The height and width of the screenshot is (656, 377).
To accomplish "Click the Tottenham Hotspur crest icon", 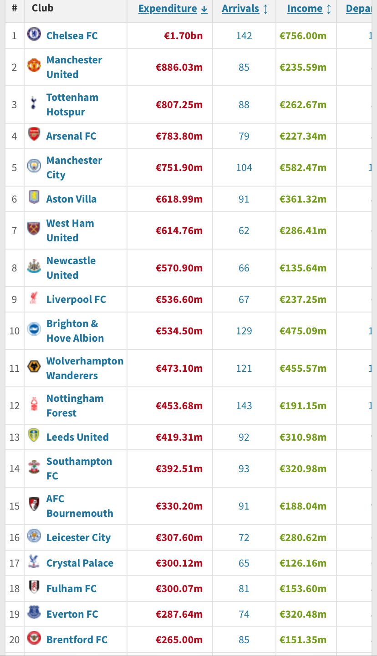I will click(x=34, y=103).
